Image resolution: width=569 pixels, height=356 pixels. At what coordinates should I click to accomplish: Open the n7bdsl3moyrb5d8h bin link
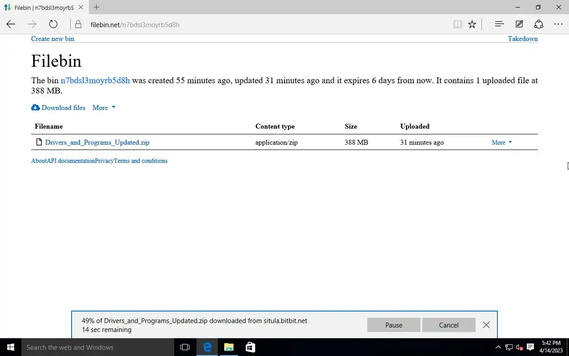[95, 81]
